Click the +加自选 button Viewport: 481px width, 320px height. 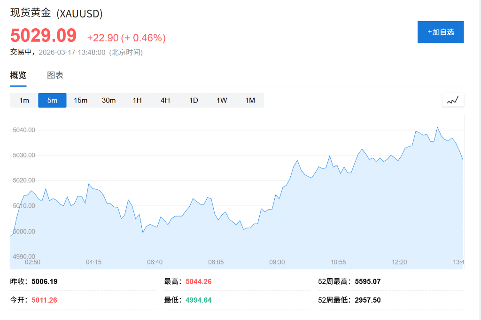click(440, 32)
